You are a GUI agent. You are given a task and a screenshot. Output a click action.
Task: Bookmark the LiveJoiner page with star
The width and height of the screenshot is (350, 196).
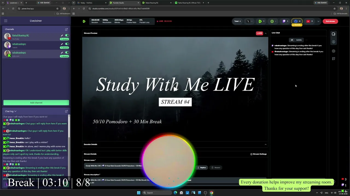point(57,8)
